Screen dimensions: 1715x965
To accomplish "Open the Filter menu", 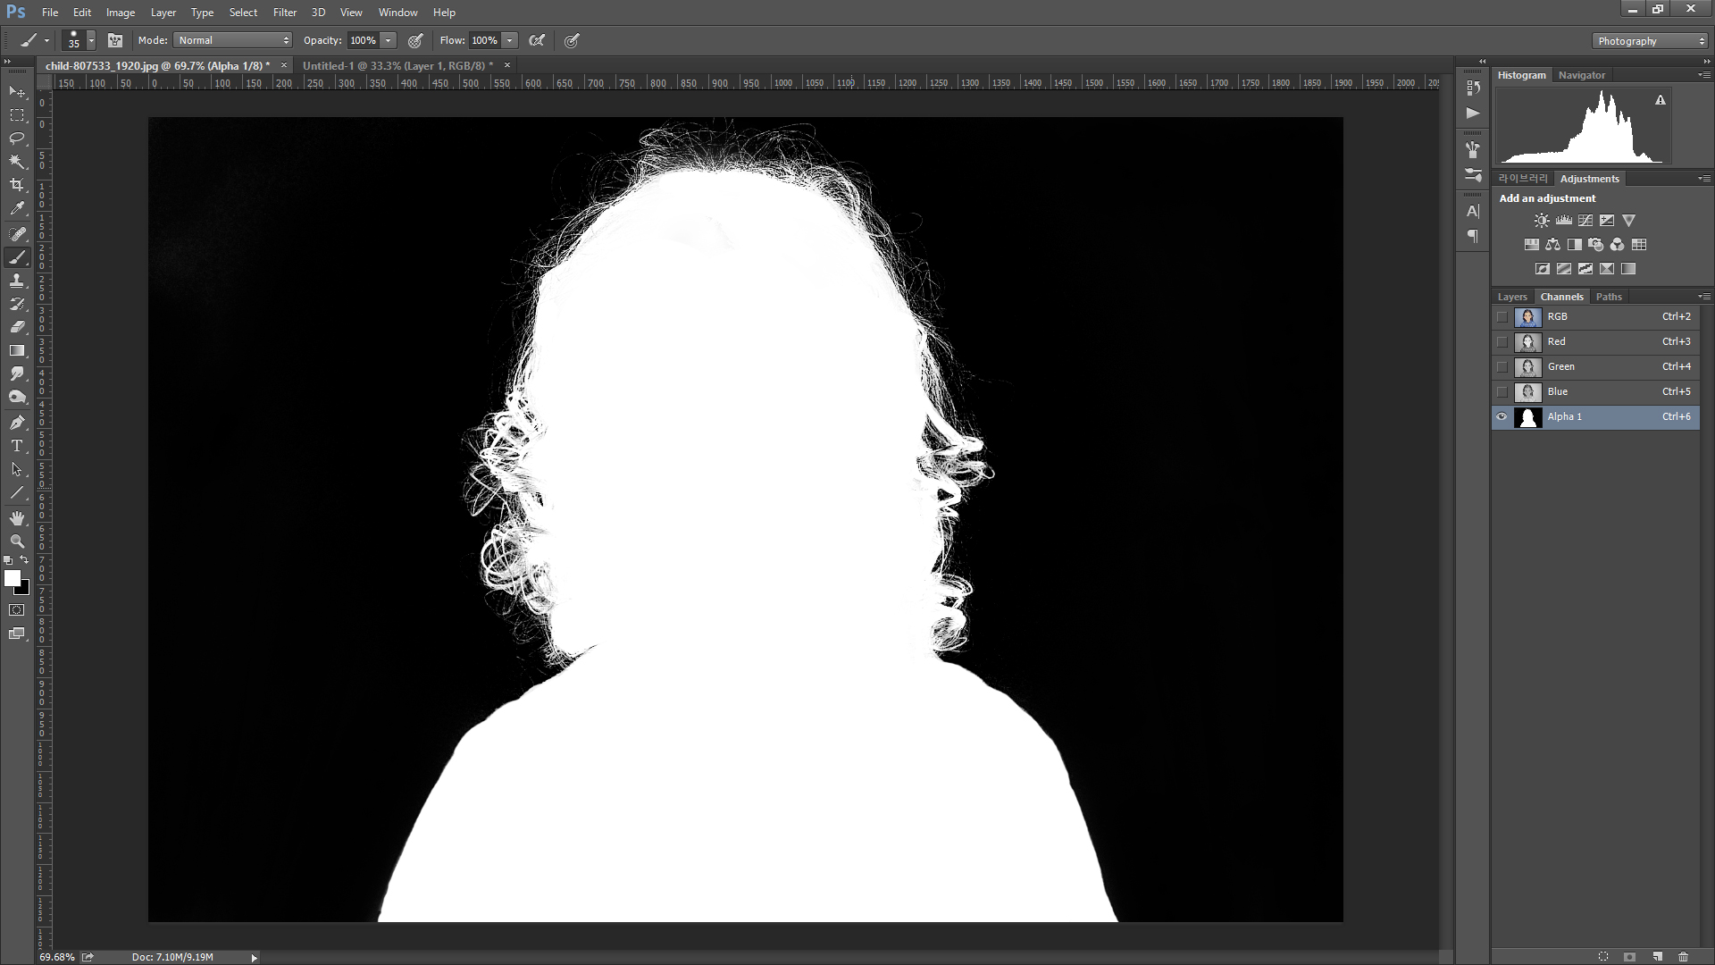I will (x=284, y=13).
